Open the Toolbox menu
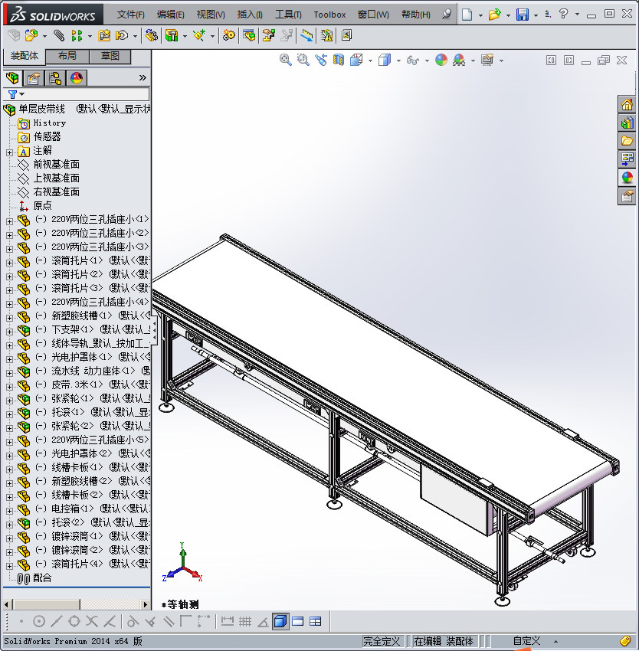This screenshot has height=651, width=639. click(329, 15)
